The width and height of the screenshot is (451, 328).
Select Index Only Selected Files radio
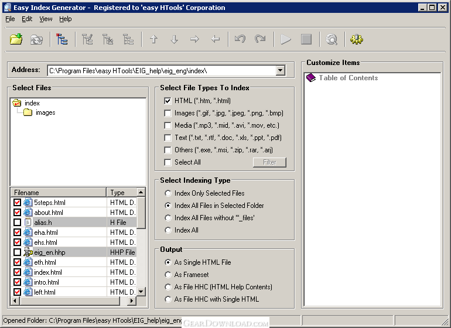168,193
